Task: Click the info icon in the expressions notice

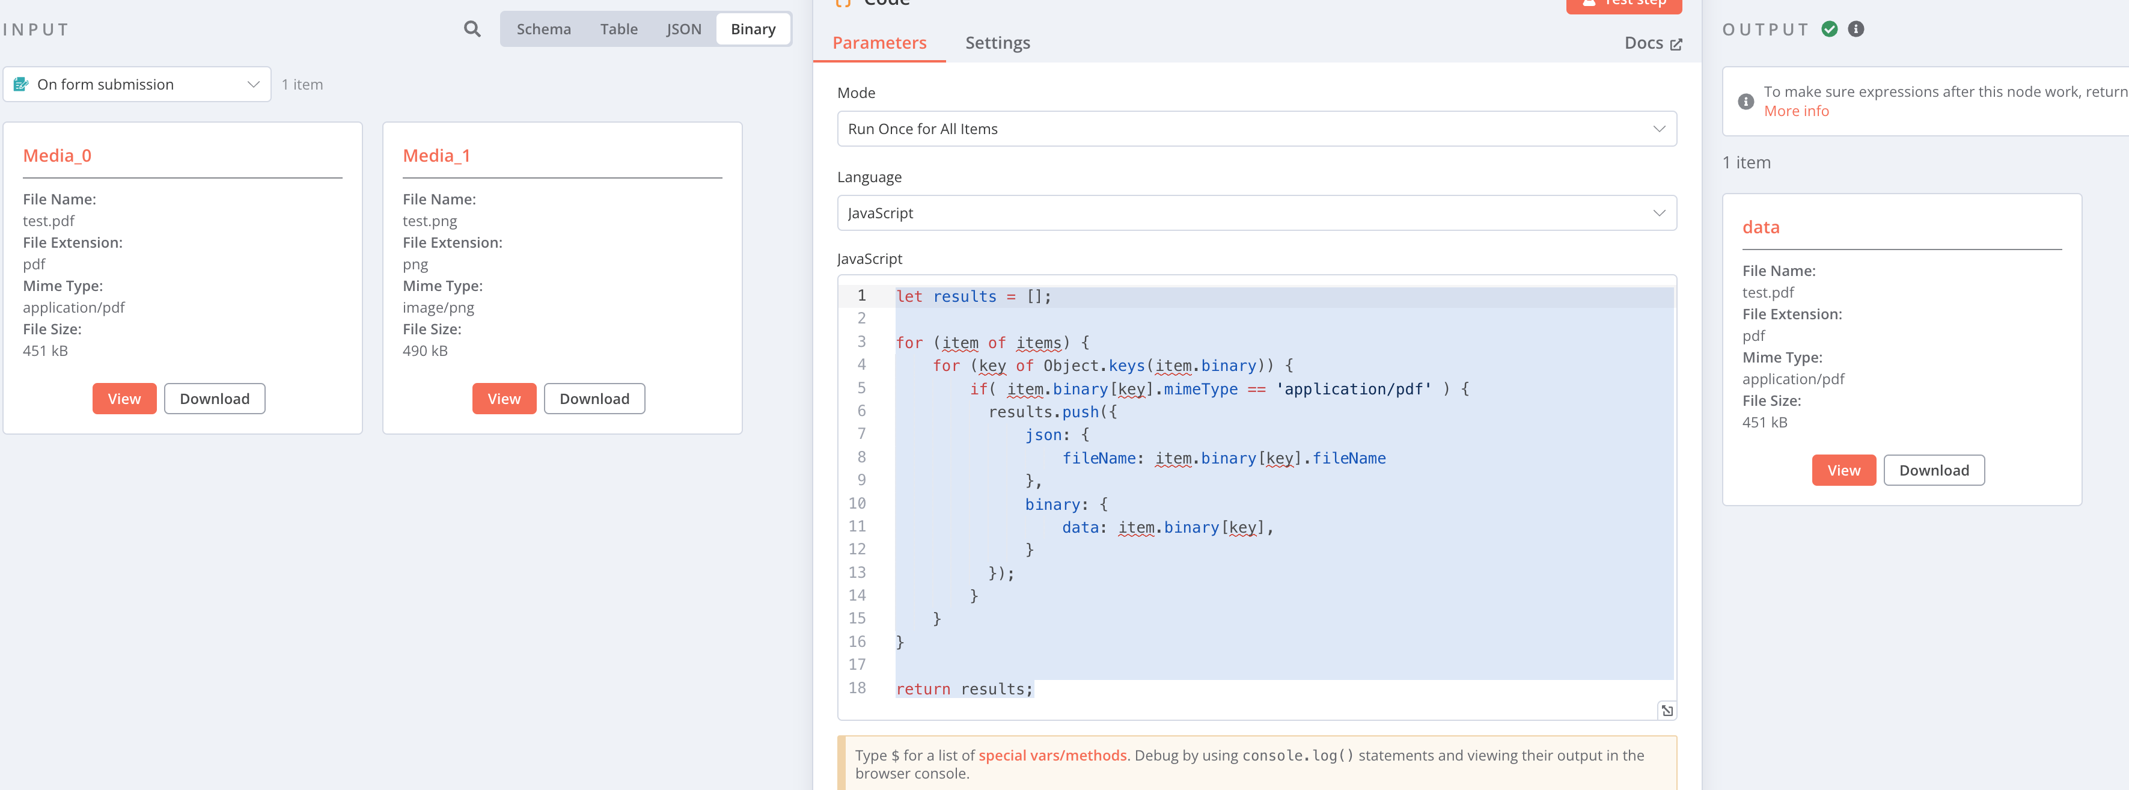Action: (1746, 102)
